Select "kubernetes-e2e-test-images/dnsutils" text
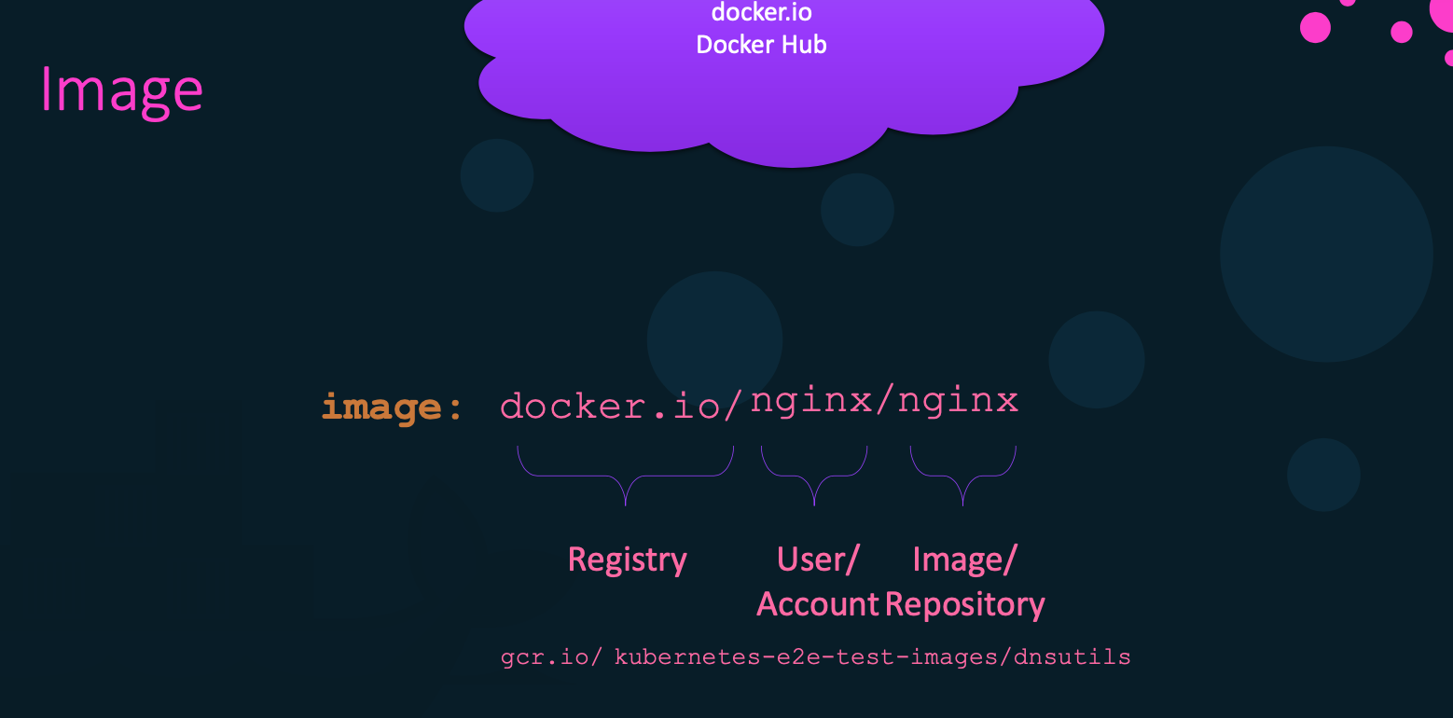Screen dimensions: 1453x718 [872, 657]
